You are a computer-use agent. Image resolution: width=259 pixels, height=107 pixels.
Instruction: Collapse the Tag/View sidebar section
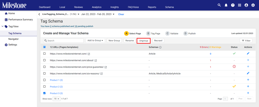(x=2, y=26)
